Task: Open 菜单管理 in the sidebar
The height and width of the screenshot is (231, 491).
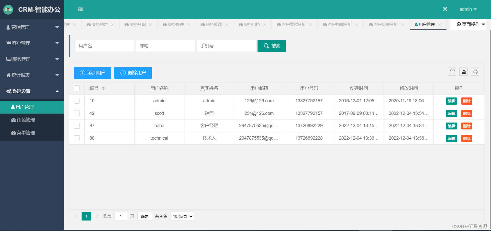Action: point(25,133)
